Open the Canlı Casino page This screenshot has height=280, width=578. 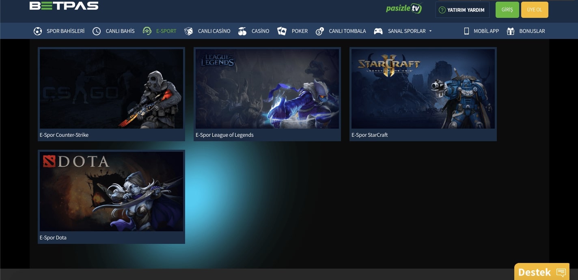tap(214, 31)
